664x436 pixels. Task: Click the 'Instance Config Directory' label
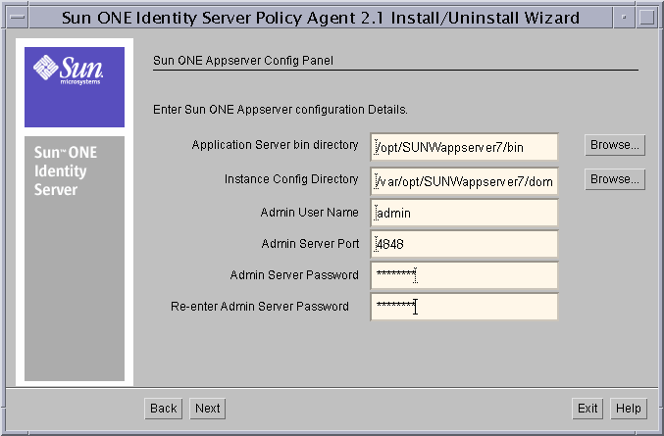pyautogui.click(x=291, y=179)
